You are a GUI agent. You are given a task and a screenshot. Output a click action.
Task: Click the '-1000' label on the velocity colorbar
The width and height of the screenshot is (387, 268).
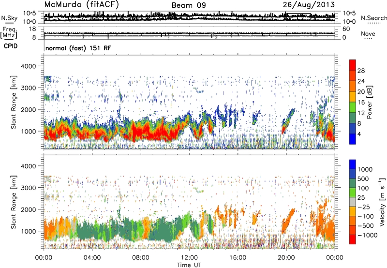pyautogui.click(x=368, y=235)
